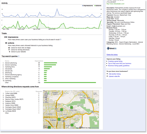The height and width of the screenshot is (134, 147).
Task: Select query row internet advertising
Action: pos(30,63)
